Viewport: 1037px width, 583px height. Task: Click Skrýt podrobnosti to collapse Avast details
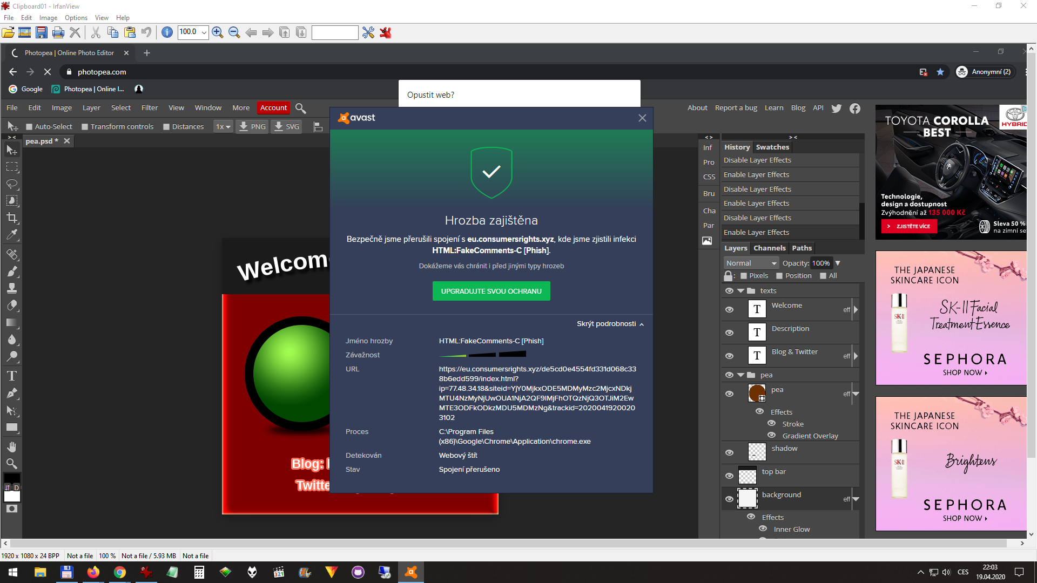pos(606,323)
